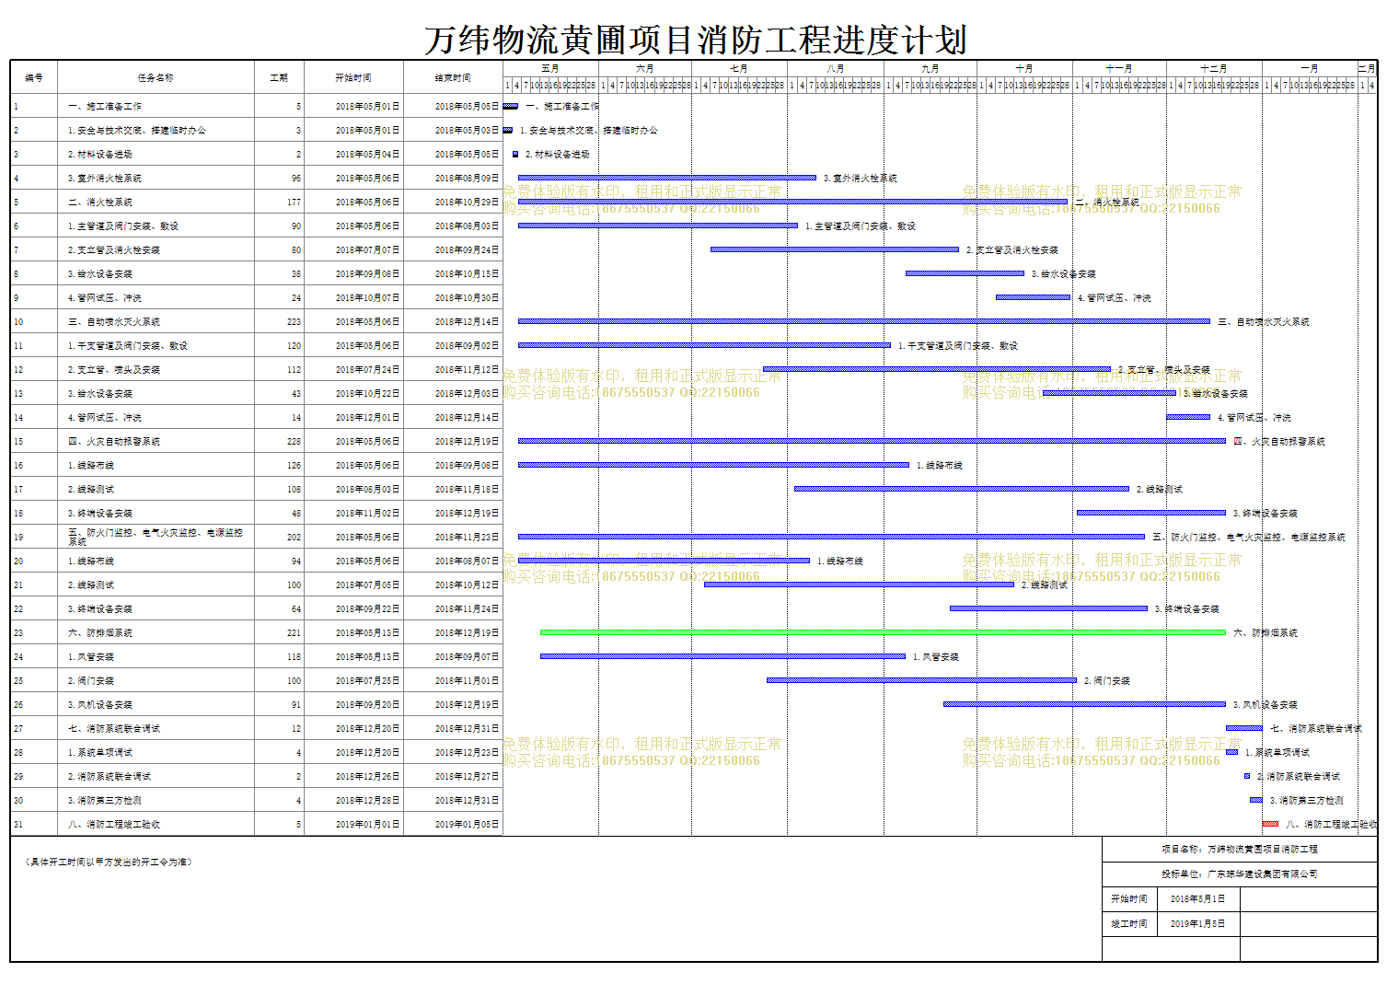The height and width of the screenshot is (984, 1387).
Task: Click the note (具体开工时间以甲方发出的开工令为准)
Action: tap(109, 862)
